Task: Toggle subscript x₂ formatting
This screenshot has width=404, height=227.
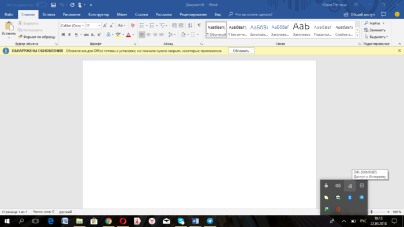Action: pos(93,35)
